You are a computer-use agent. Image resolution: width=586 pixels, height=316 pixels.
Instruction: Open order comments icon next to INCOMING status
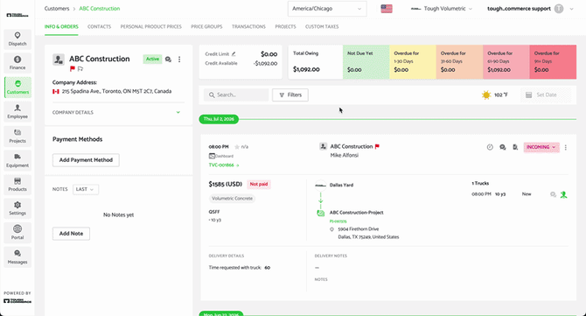pos(503,147)
